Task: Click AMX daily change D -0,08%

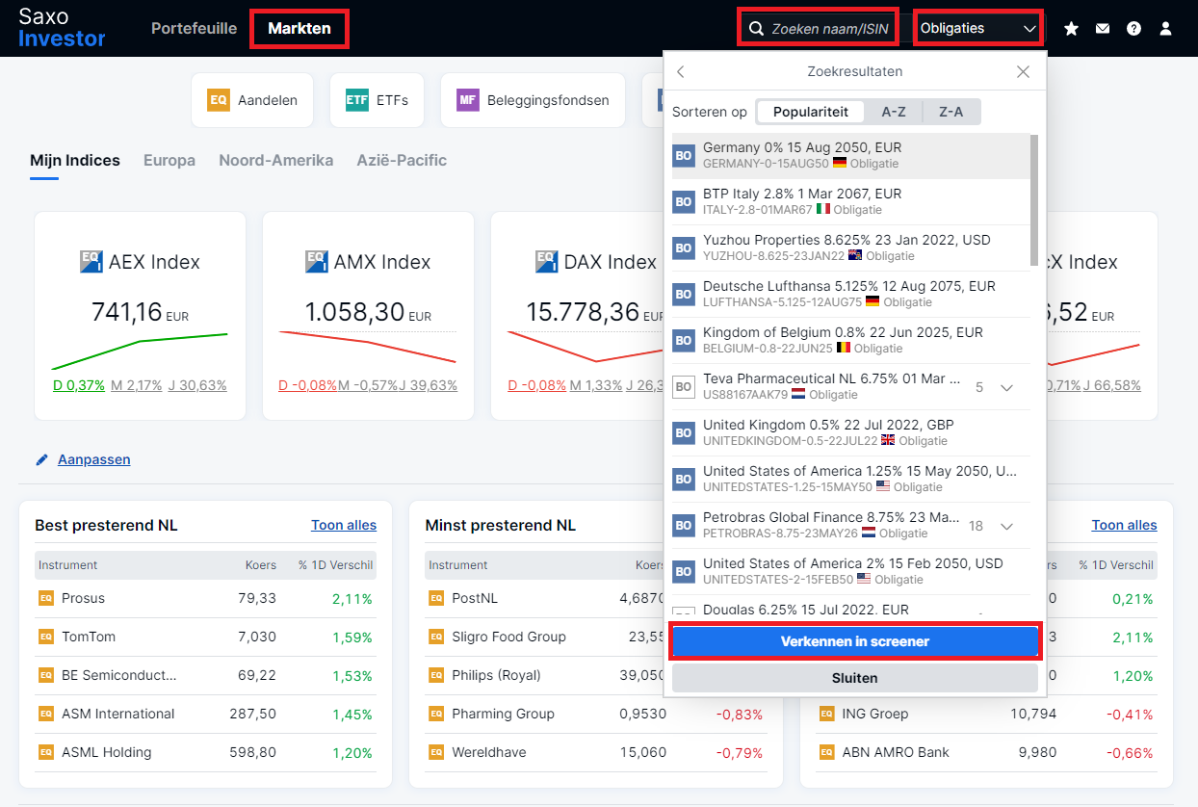Action: [308, 385]
